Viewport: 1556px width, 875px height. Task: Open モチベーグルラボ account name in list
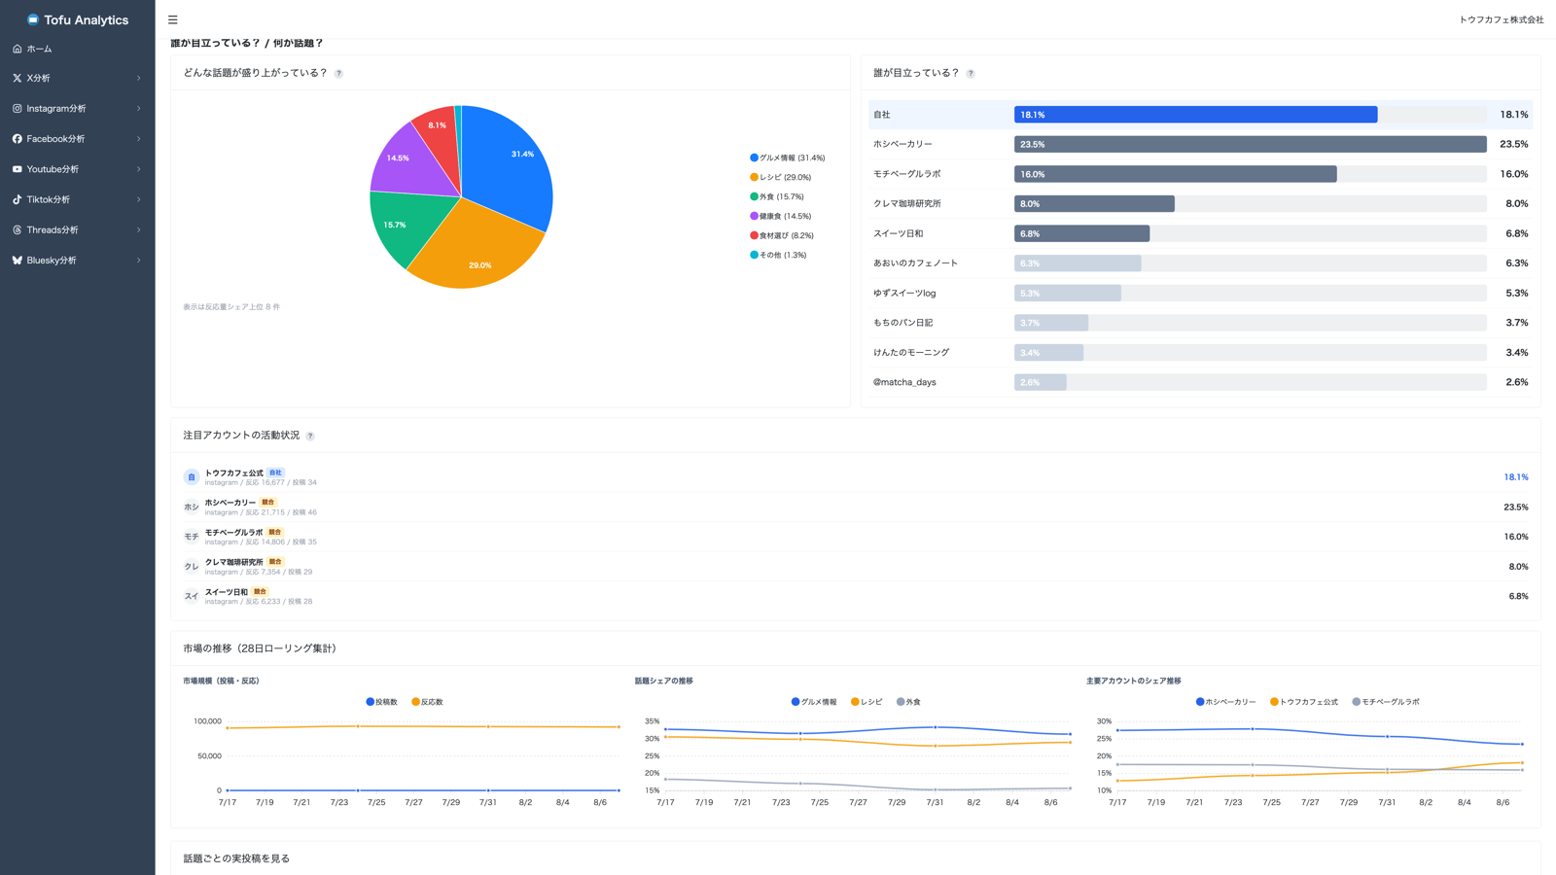pos(233,533)
